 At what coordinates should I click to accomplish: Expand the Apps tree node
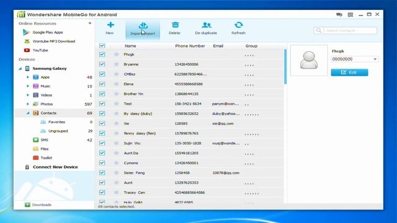[x=28, y=77]
